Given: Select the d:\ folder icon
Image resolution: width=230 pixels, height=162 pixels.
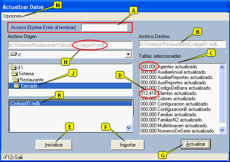Looking at the screenshot, I should click(x=13, y=67).
